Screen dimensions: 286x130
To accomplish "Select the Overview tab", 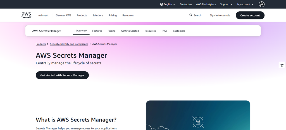I will [81, 31].
